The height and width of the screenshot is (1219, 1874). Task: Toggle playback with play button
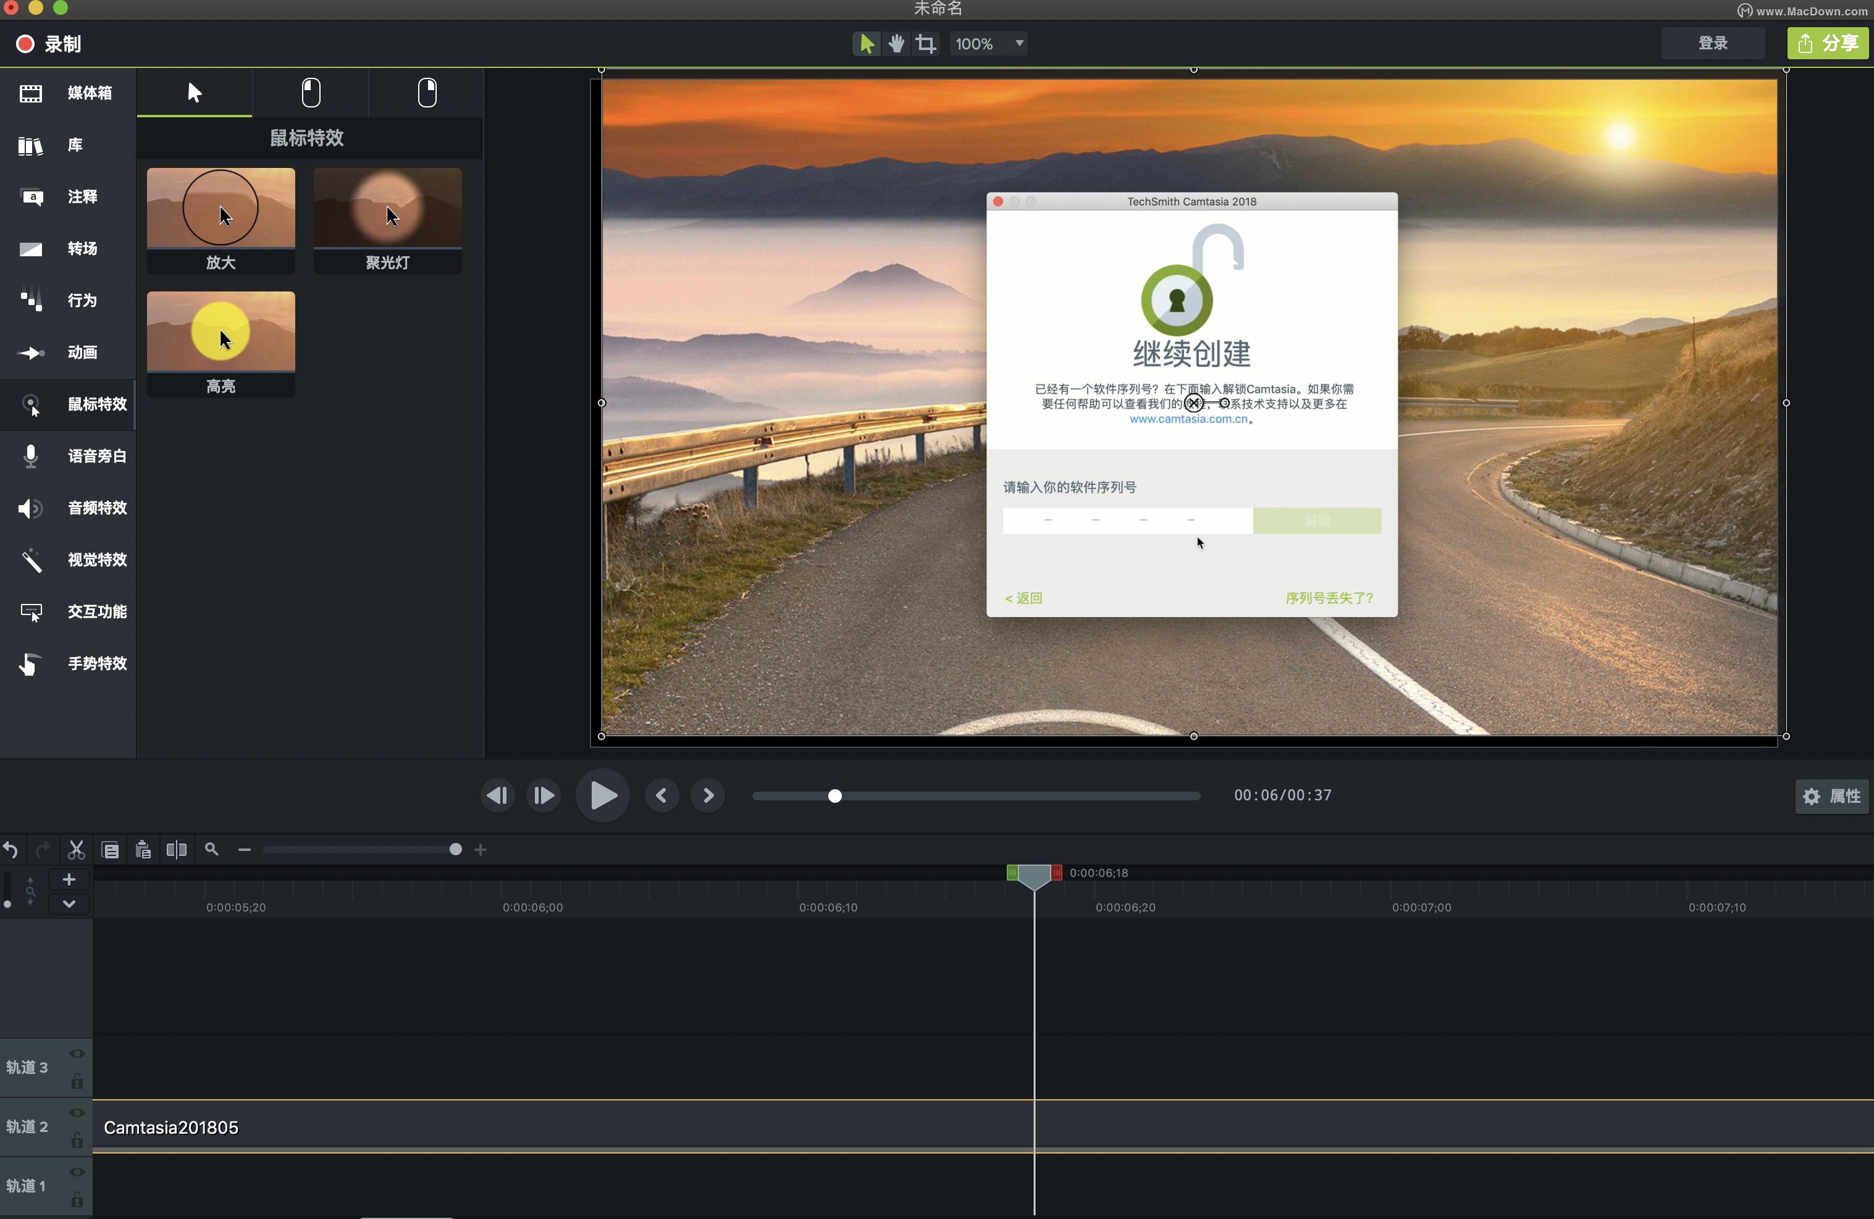(x=602, y=795)
